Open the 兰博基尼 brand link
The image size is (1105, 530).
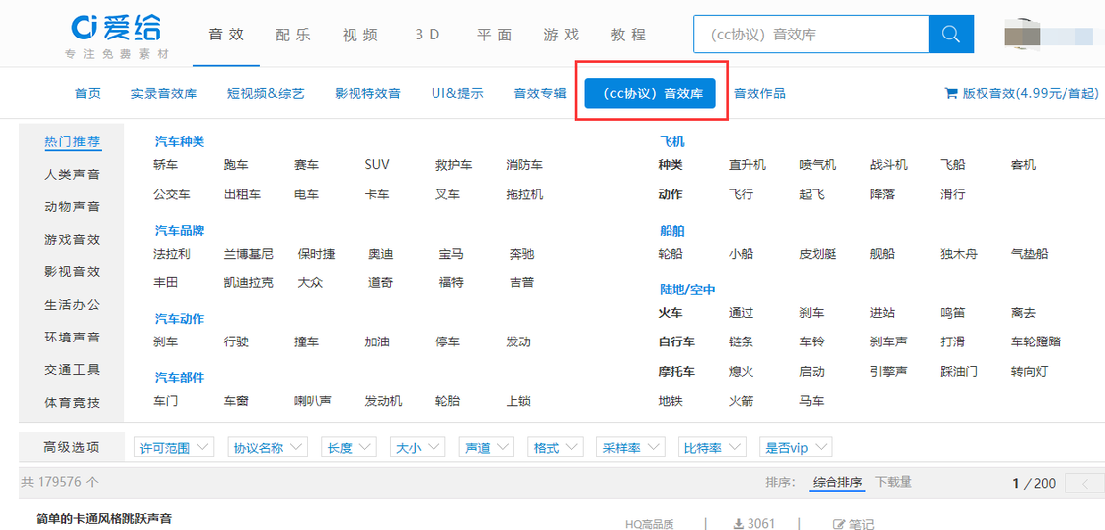[x=249, y=254]
